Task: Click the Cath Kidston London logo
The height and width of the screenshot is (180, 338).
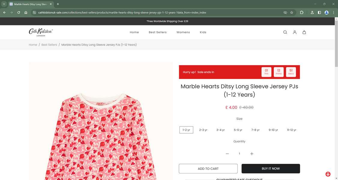Action: [x=41, y=32]
